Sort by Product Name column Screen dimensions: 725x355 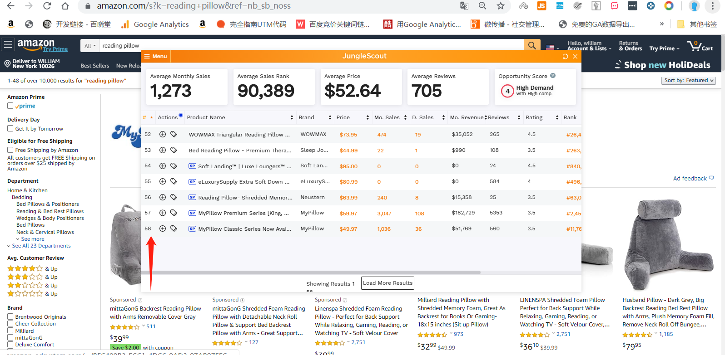(x=240, y=117)
